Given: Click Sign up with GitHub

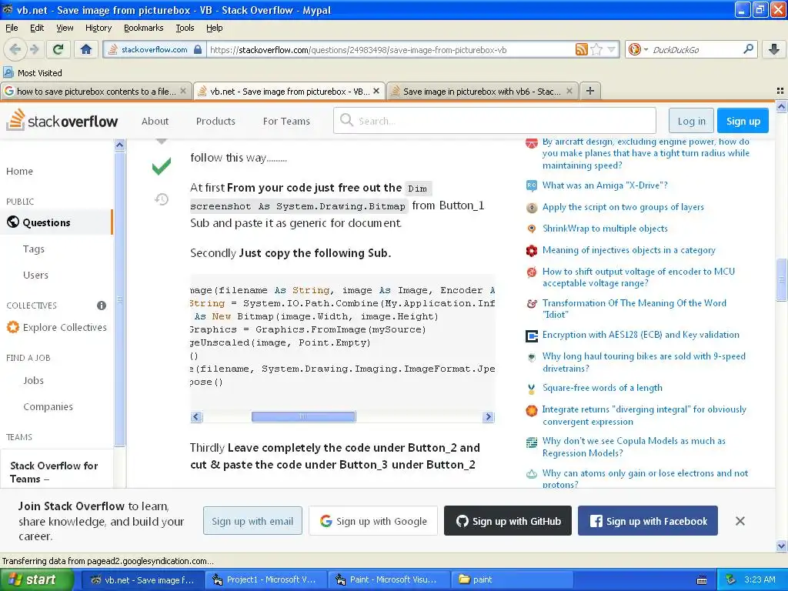Looking at the screenshot, I should pos(508,521).
